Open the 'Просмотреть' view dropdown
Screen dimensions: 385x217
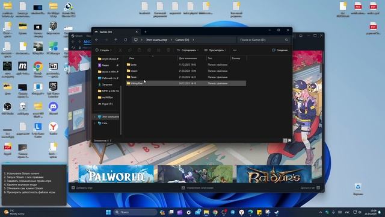(x=215, y=50)
